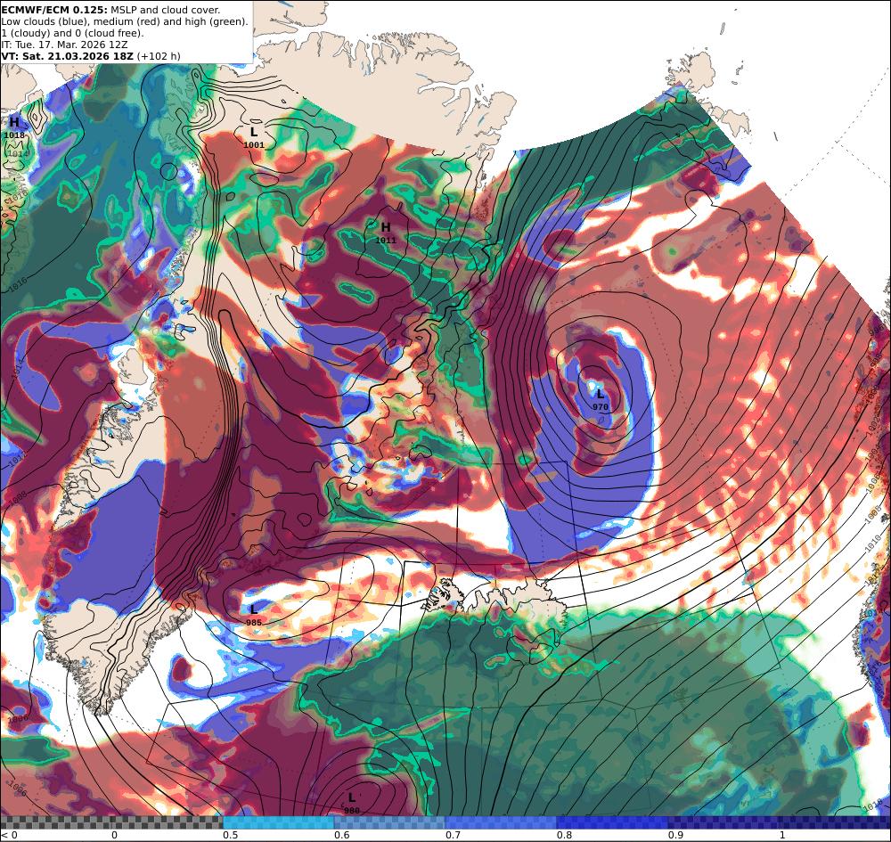Click the H 1018 high pressure marker
The width and height of the screenshot is (891, 842).
[x=14, y=128]
